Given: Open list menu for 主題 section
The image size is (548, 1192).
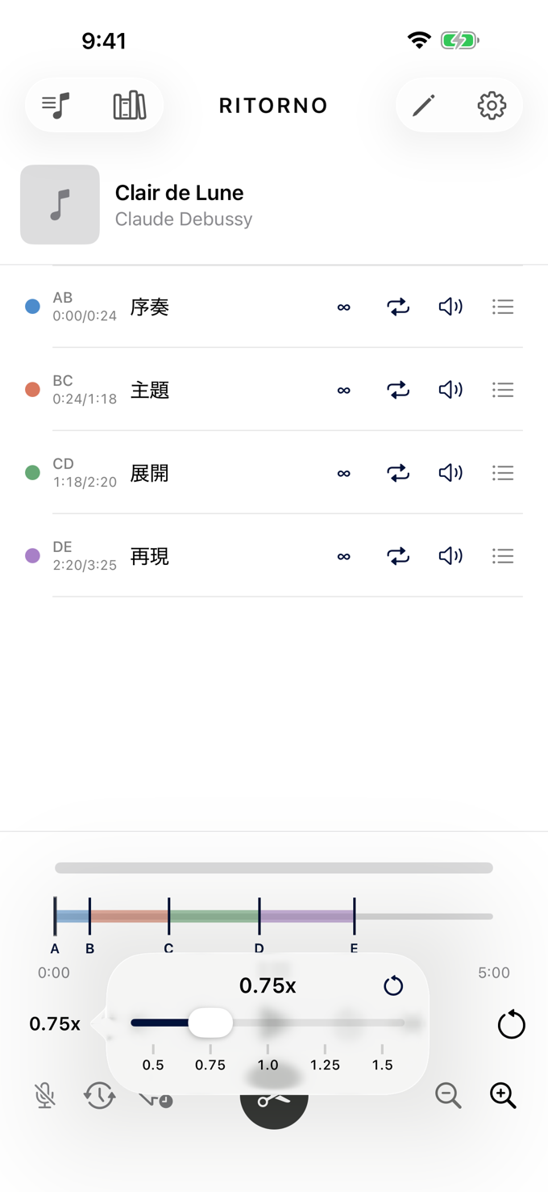Looking at the screenshot, I should pyautogui.click(x=503, y=390).
